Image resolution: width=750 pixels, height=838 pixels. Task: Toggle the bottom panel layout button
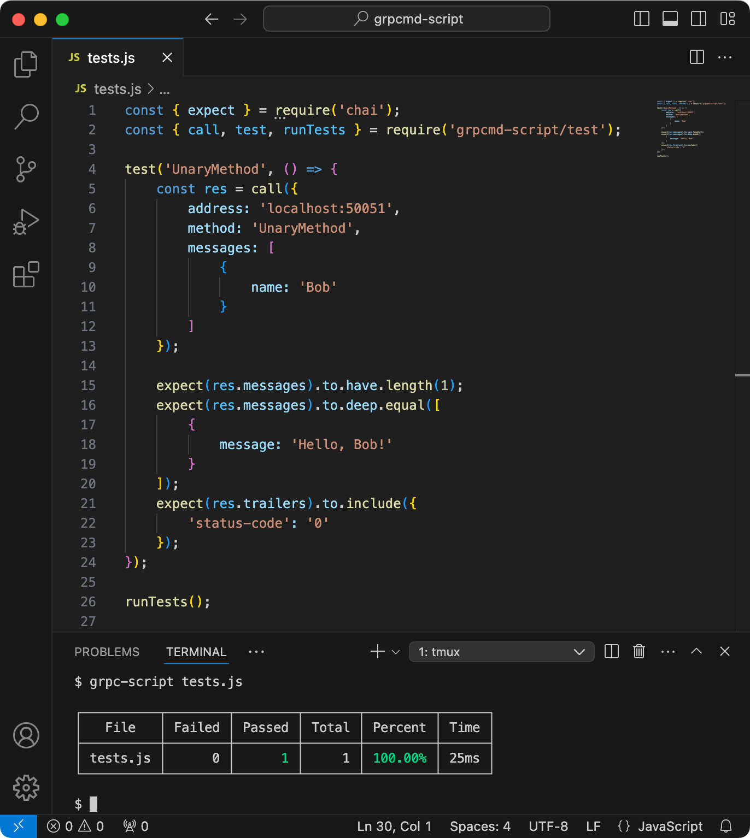670,19
